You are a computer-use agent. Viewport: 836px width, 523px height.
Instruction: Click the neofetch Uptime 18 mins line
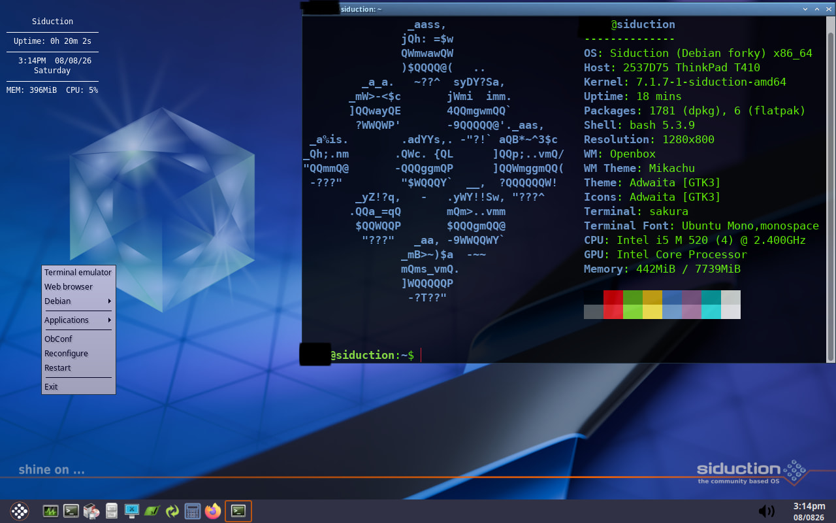coord(633,97)
